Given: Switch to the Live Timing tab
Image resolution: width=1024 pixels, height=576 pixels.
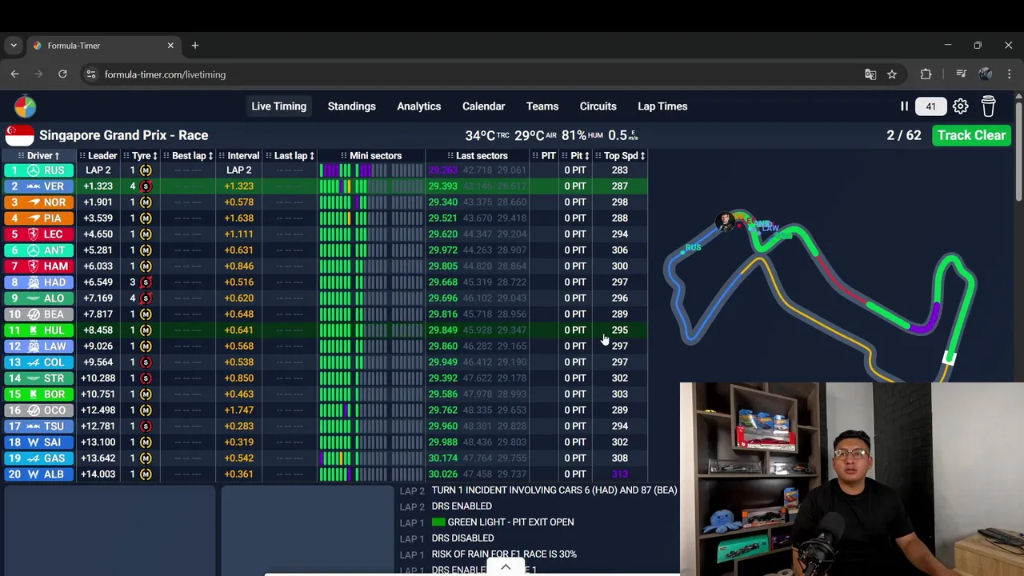Looking at the screenshot, I should coord(278,106).
